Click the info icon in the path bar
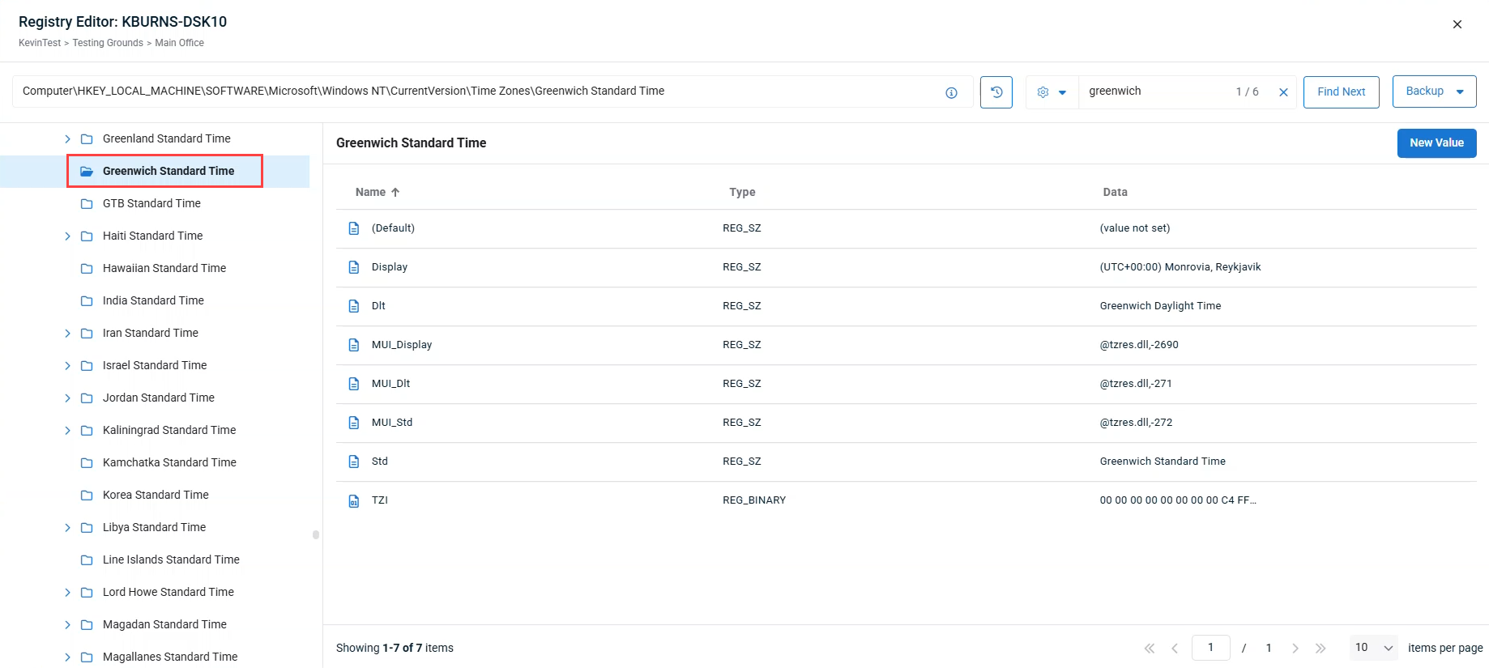 951,93
